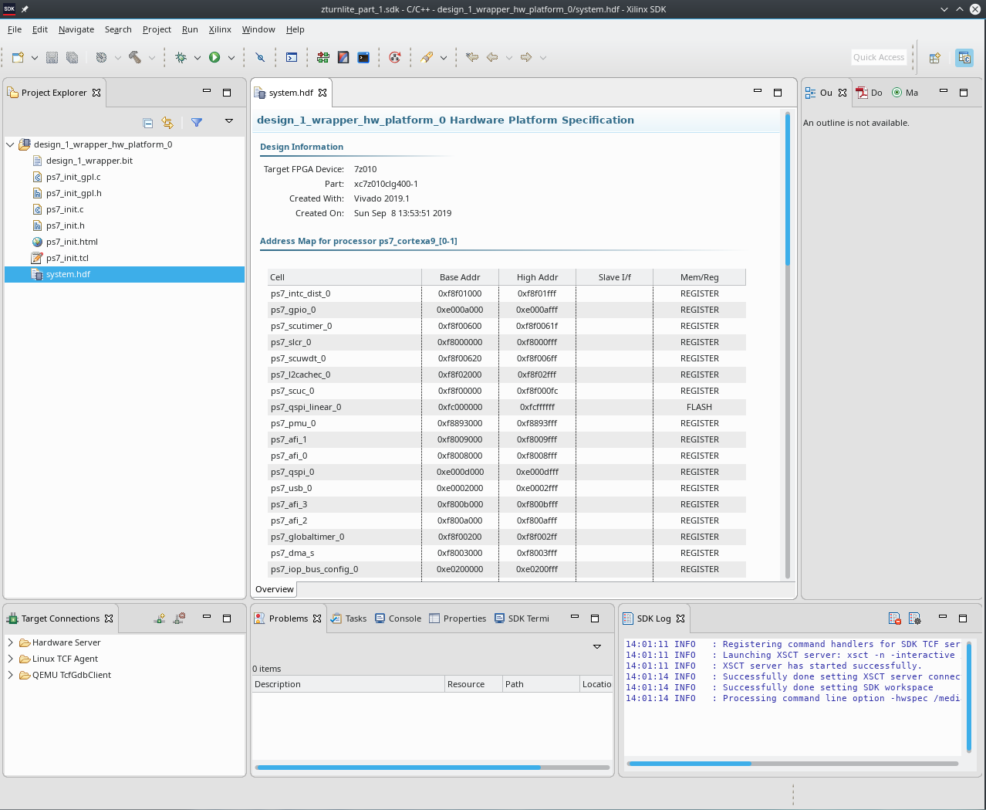Open Project Explorer view menu arrow
The height and width of the screenshot is (810, 986).
(229, 121)
